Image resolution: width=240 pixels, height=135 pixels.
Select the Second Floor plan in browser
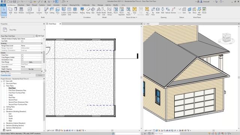13,100
